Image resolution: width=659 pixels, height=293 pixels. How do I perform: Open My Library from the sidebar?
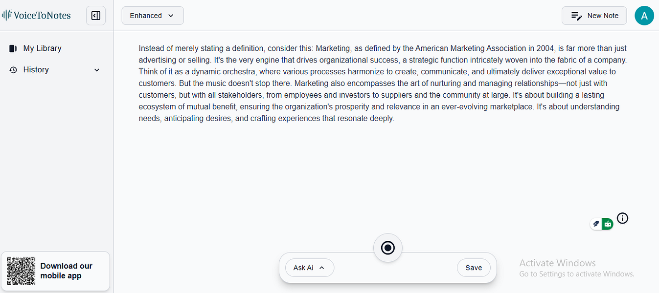(x=43, y=48)
